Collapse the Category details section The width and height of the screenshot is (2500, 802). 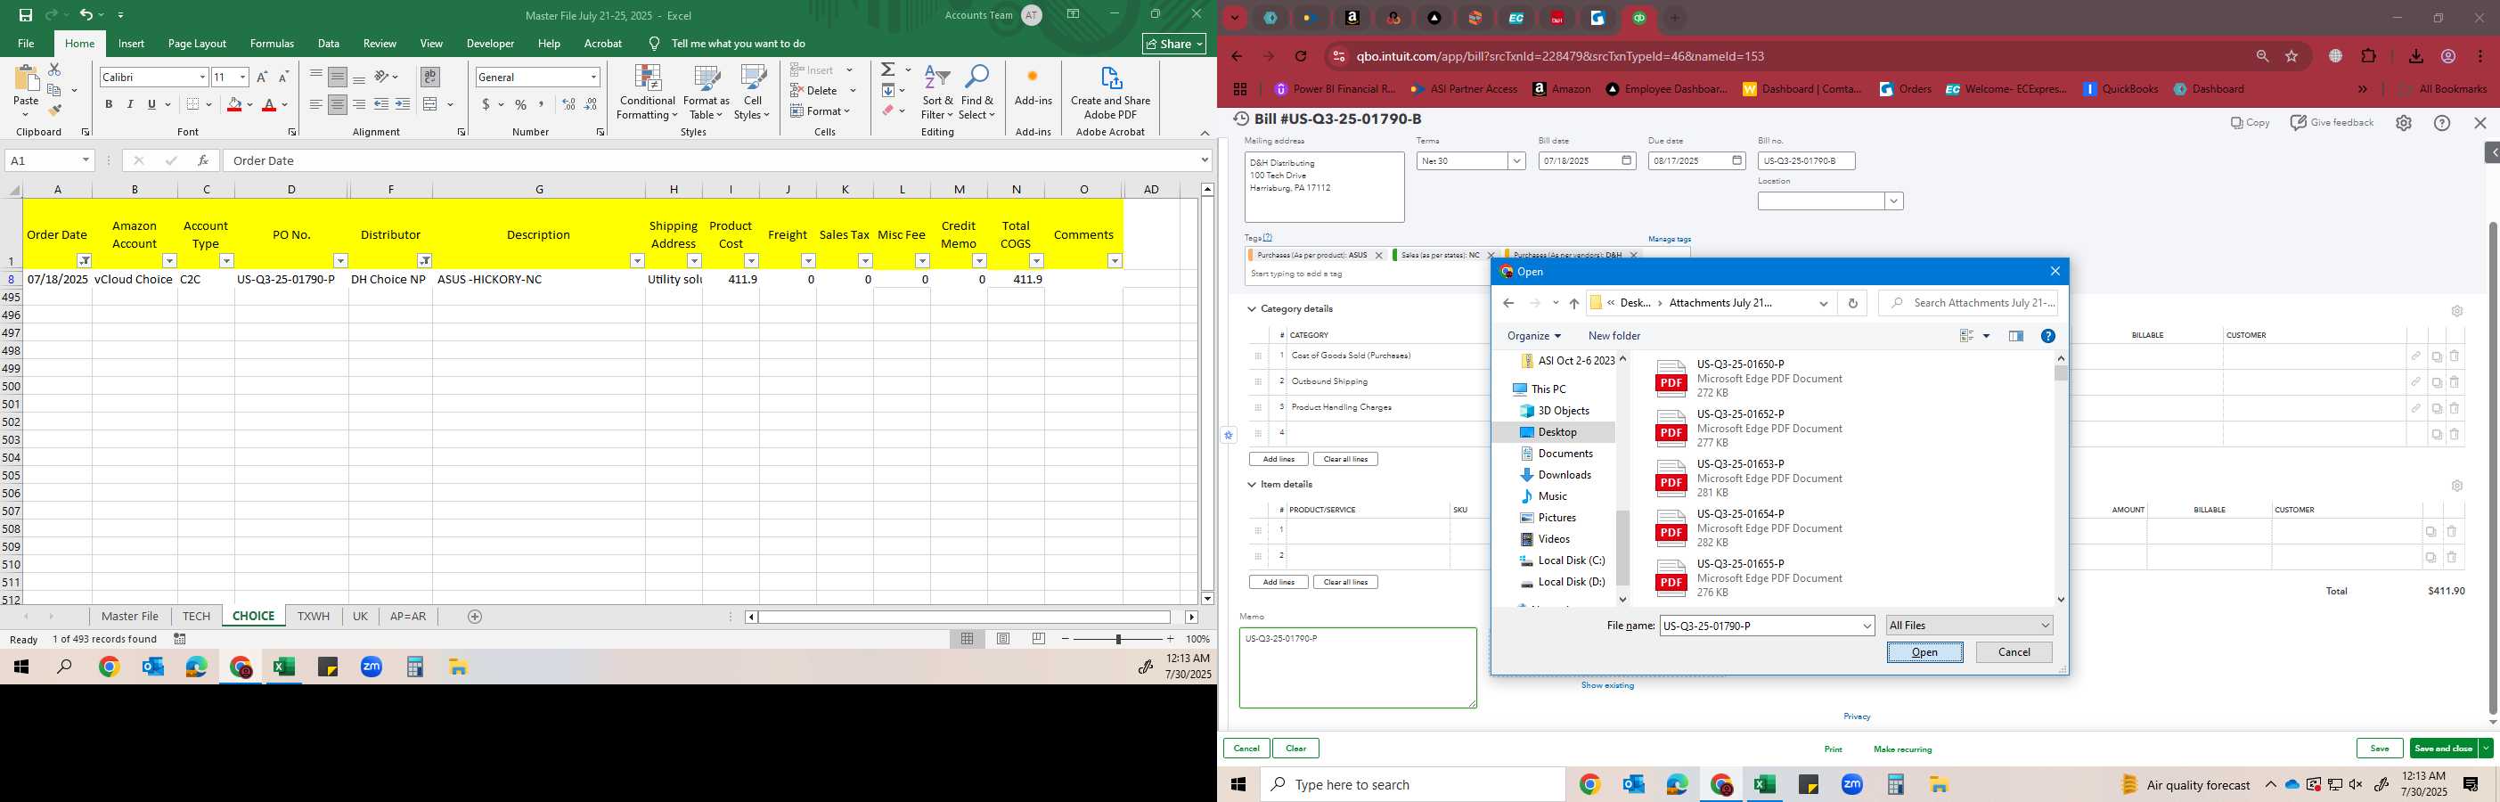pyautogui.click(x=1252, y=308)
